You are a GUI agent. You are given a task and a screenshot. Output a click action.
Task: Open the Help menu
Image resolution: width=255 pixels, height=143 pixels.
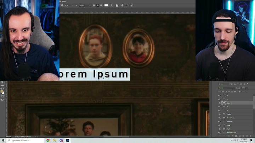tap(64, 1)
